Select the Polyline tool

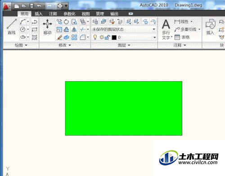pyautogui.click(x=34, y=22)
